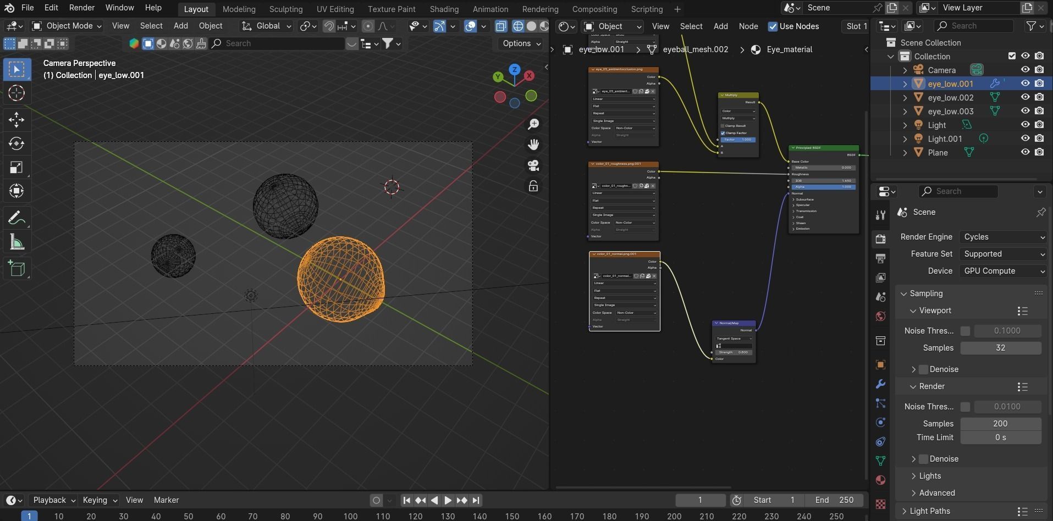The width and height of the screenshot is (1053, 521).
Task: Hide eye_low.002 via eye icon
Action: point(1025,97)
